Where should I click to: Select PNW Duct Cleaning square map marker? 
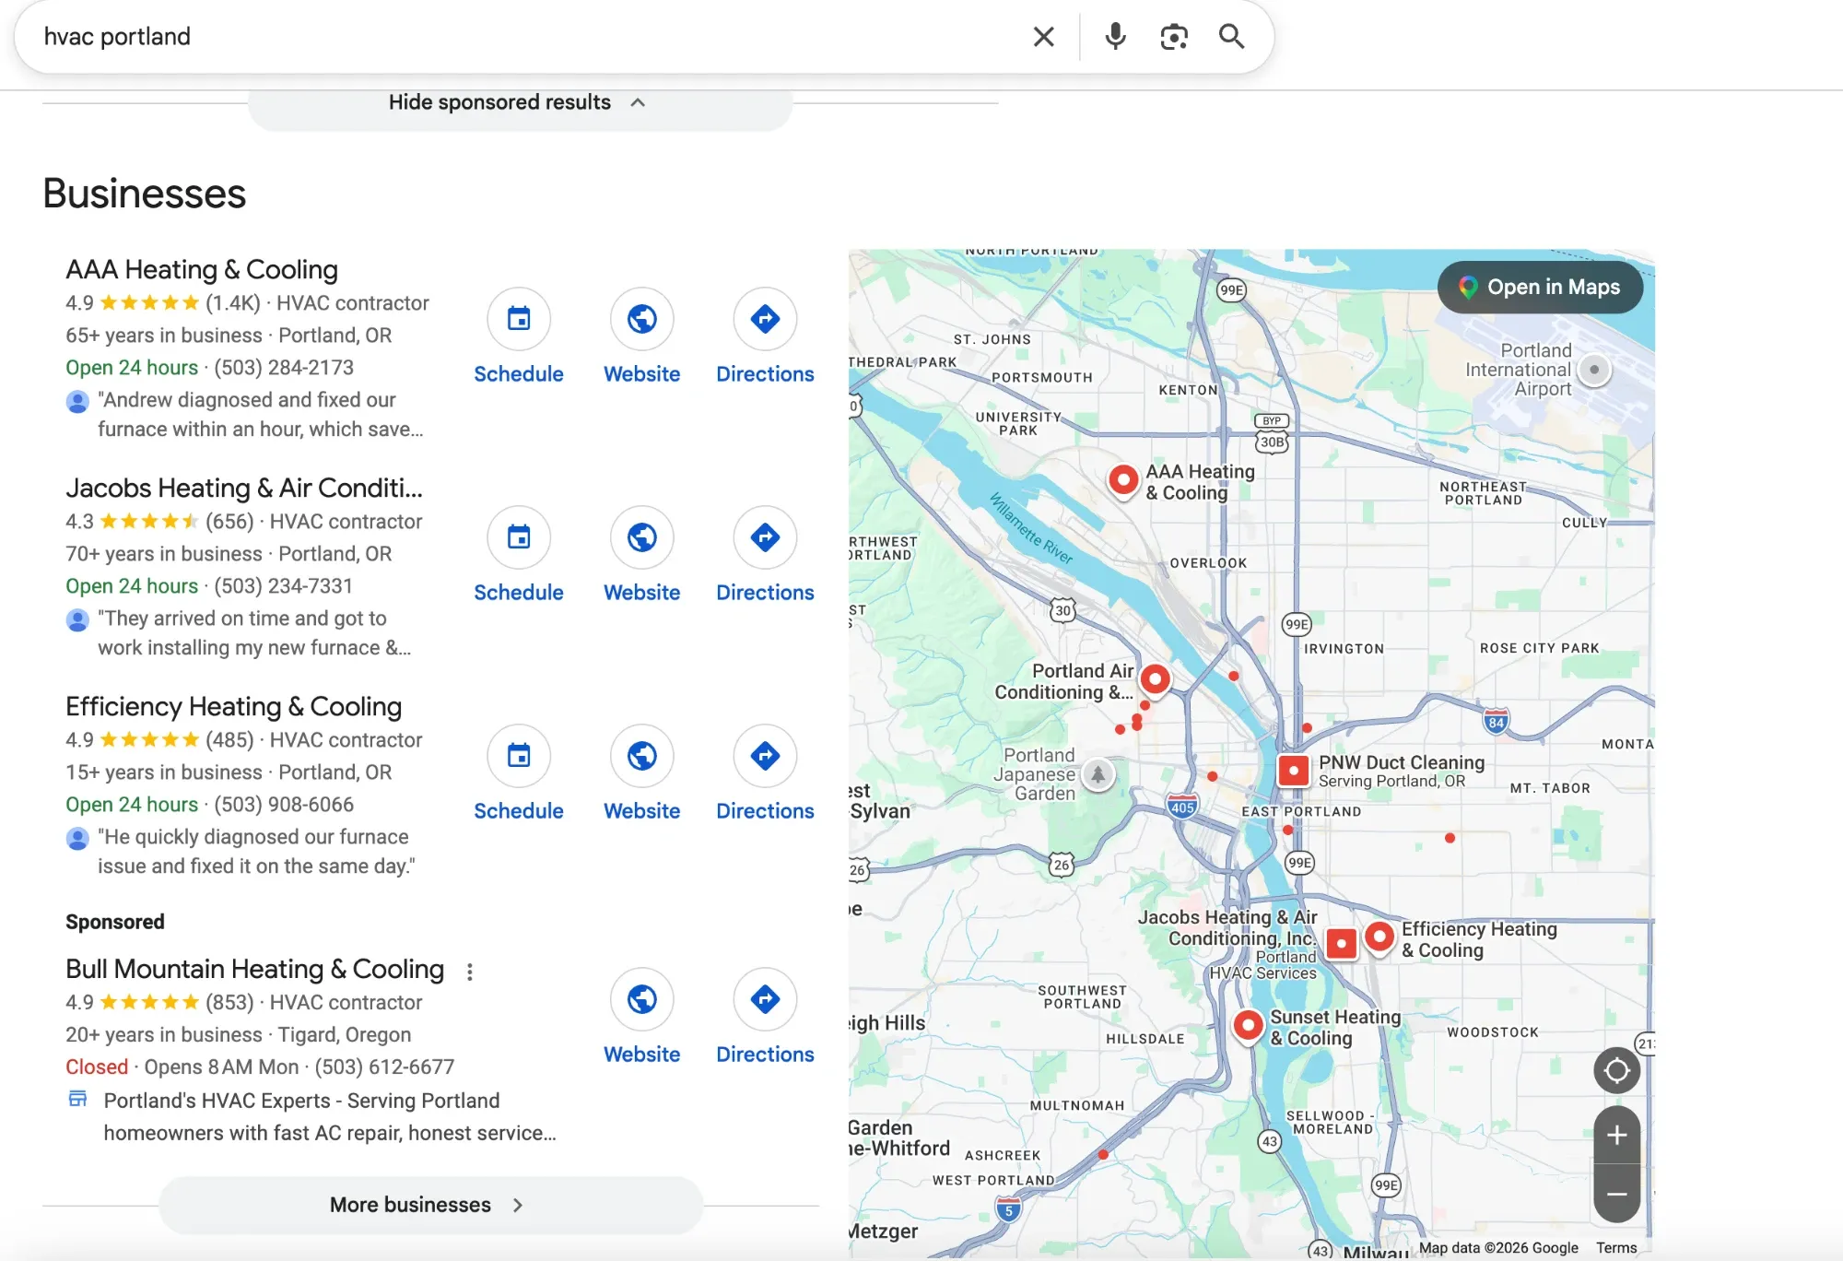[1294, 770]
